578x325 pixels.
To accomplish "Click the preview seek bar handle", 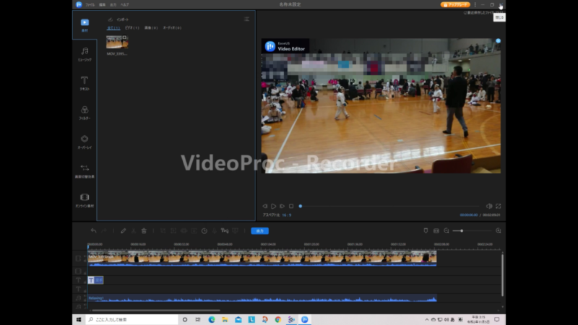I will pos(301,206).
